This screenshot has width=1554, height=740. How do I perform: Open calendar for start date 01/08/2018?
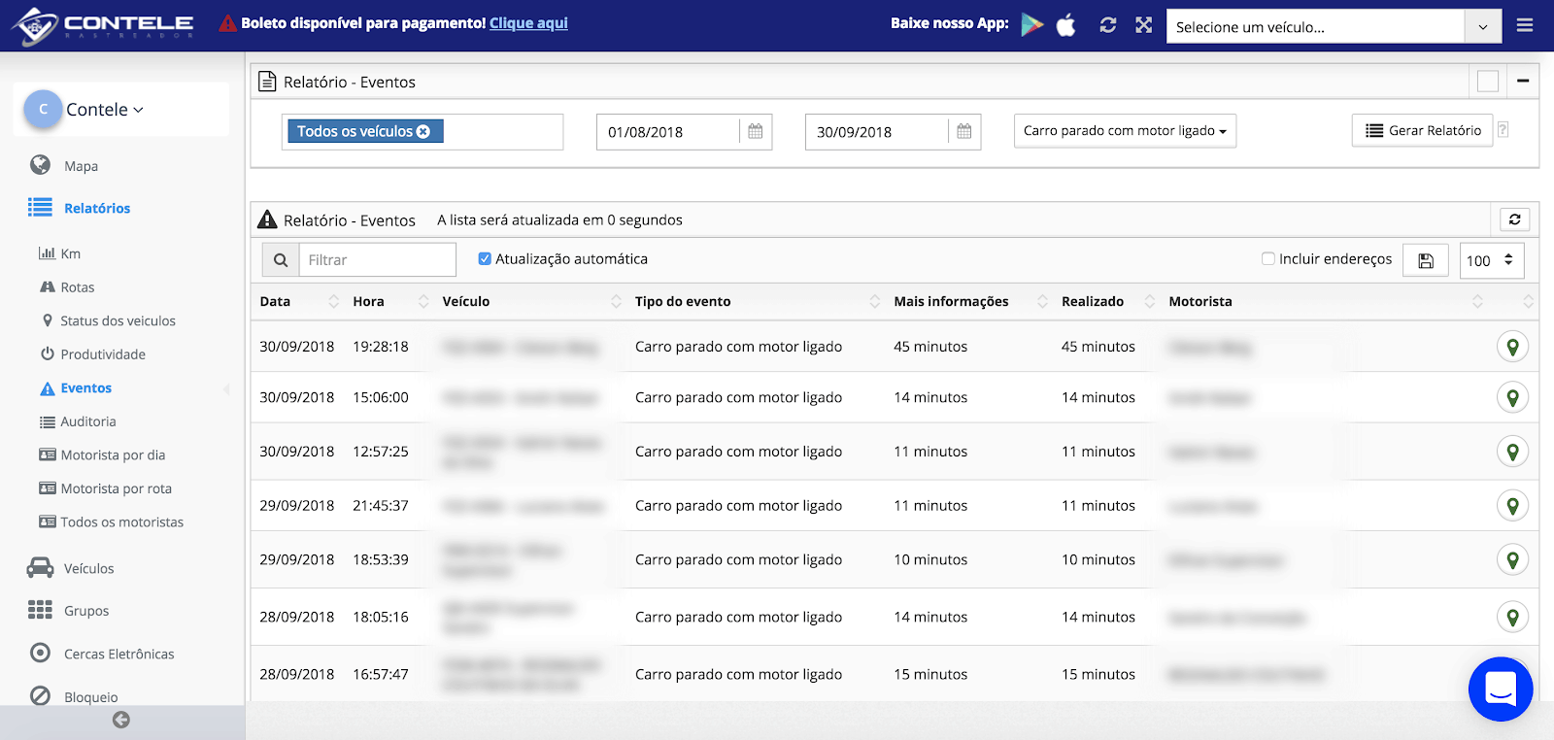(x=756, y=132)
